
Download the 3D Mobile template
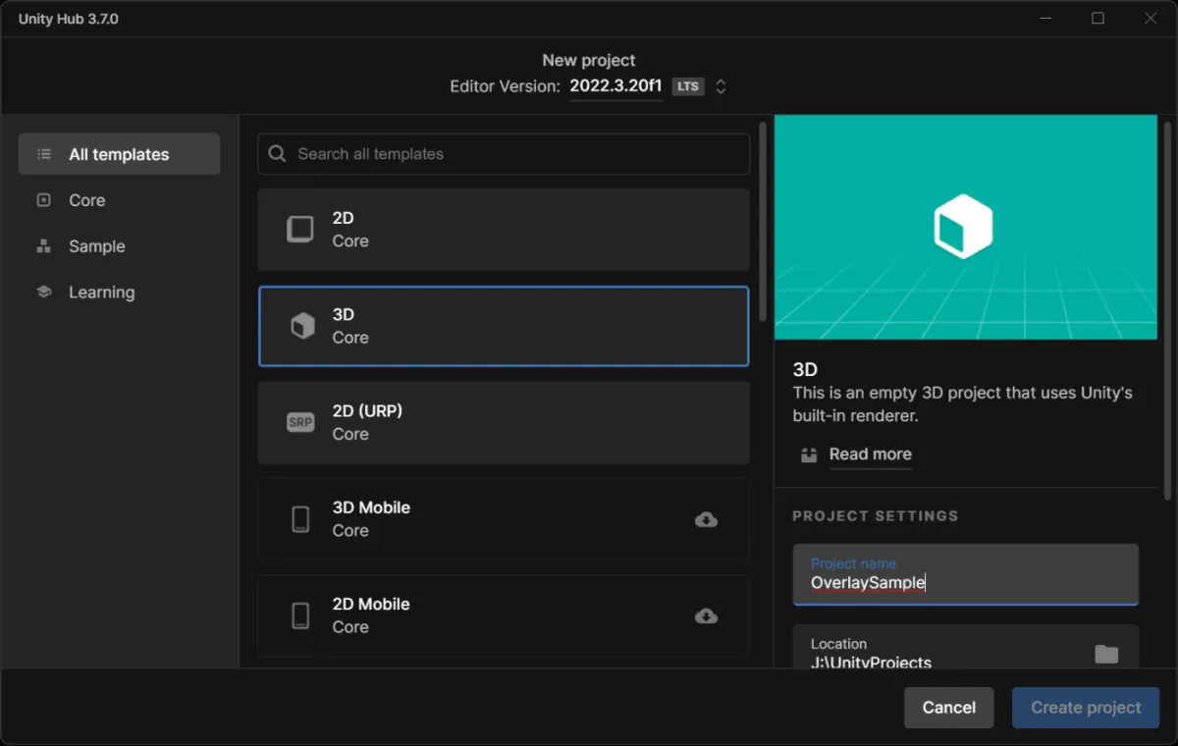(706, 519)
